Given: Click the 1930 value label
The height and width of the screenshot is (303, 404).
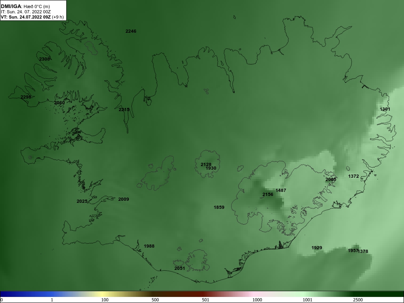Looking at the screenshot, I should coord(211,168).
